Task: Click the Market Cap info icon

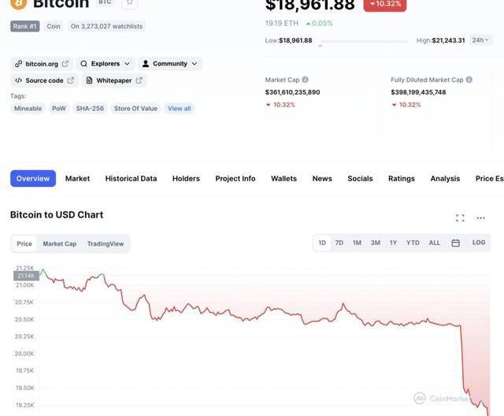Action: 306,80
